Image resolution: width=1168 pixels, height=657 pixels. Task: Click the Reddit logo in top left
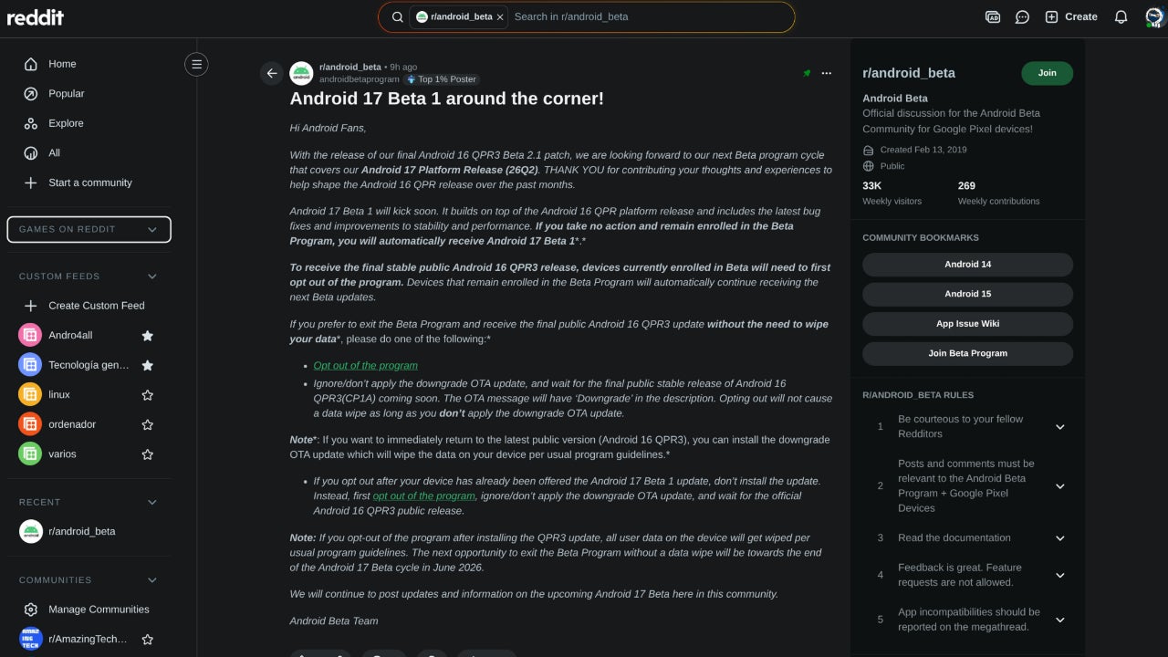coord(36,16)
